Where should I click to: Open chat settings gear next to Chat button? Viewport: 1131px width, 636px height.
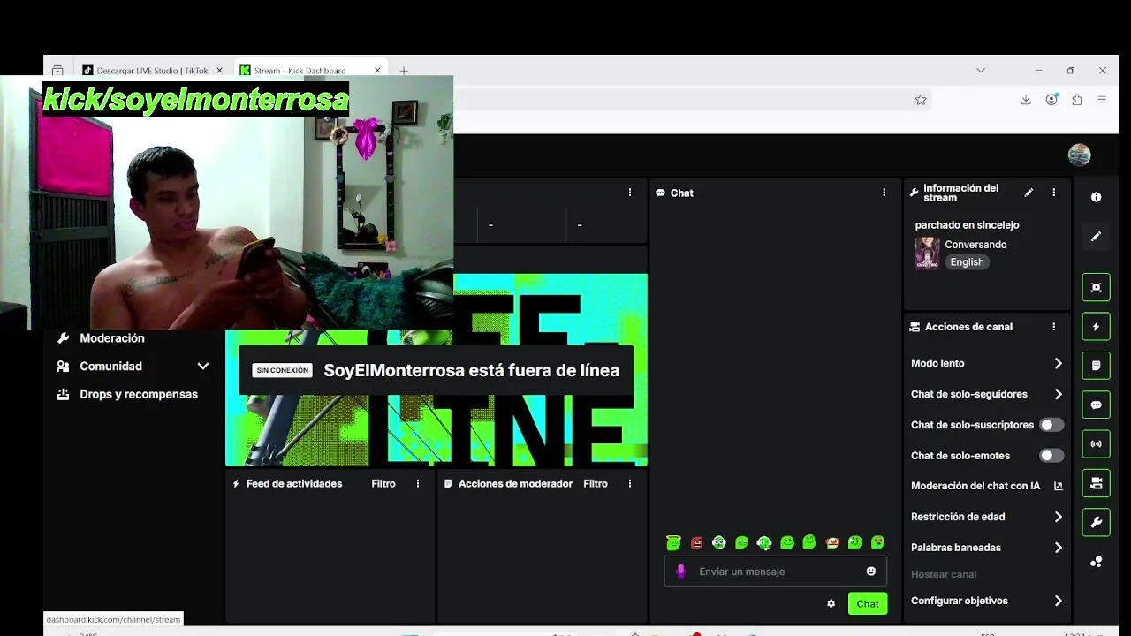tap(831, 603)
